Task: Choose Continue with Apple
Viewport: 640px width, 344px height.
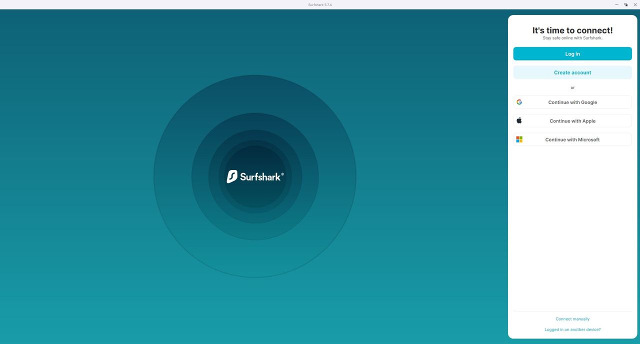Action: click(572, 121)
